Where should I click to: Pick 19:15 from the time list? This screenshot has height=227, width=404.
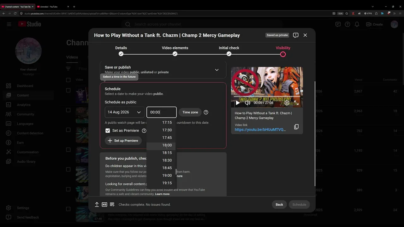tap(162, 183)
